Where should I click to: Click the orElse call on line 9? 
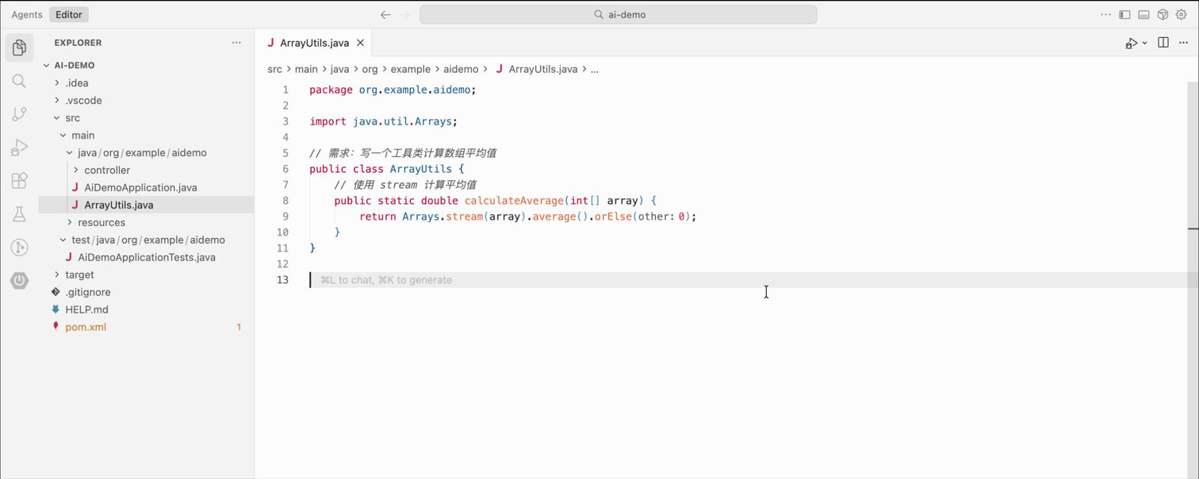click(x=613, y=217)
